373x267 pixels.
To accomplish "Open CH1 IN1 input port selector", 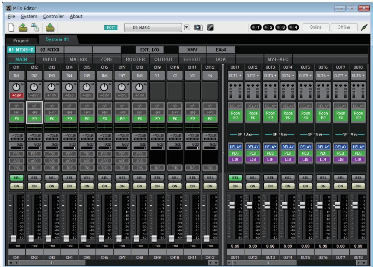I will 17,76.
